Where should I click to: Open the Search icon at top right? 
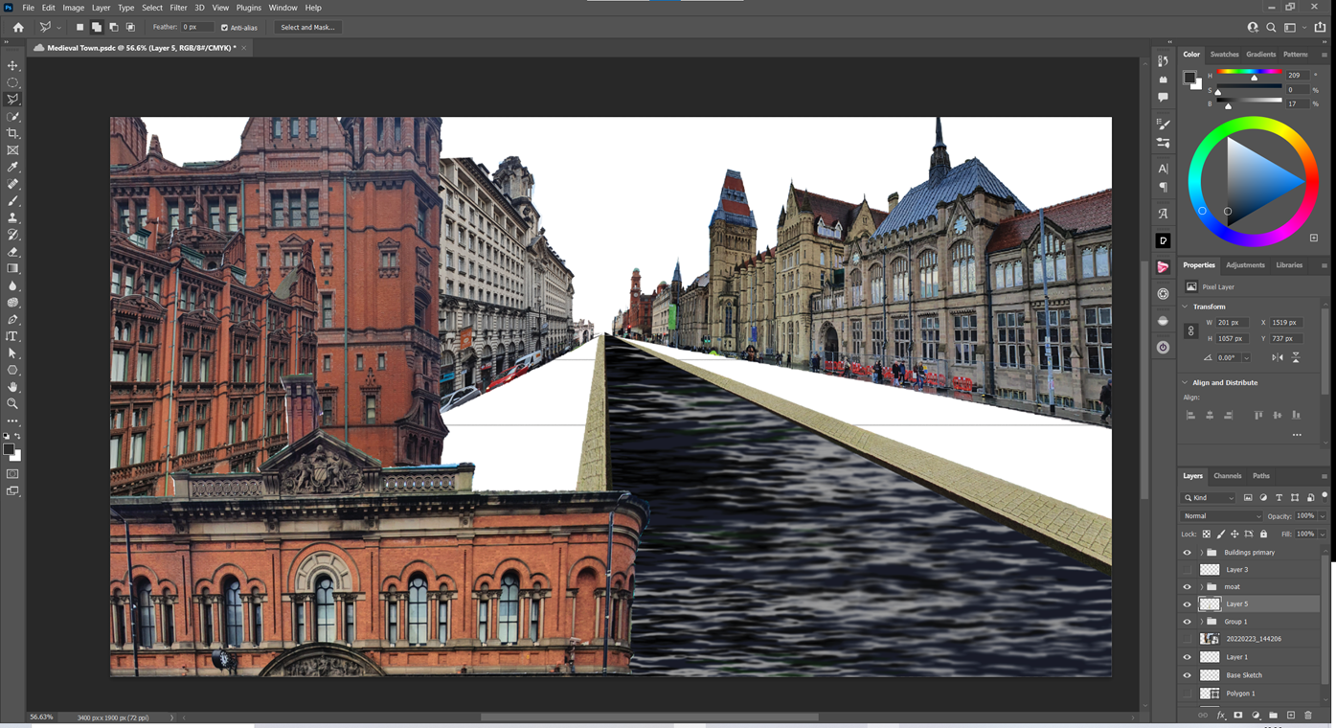click(1271, 28)
